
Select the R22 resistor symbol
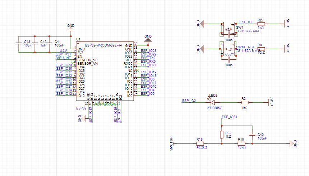pos(222,135)
